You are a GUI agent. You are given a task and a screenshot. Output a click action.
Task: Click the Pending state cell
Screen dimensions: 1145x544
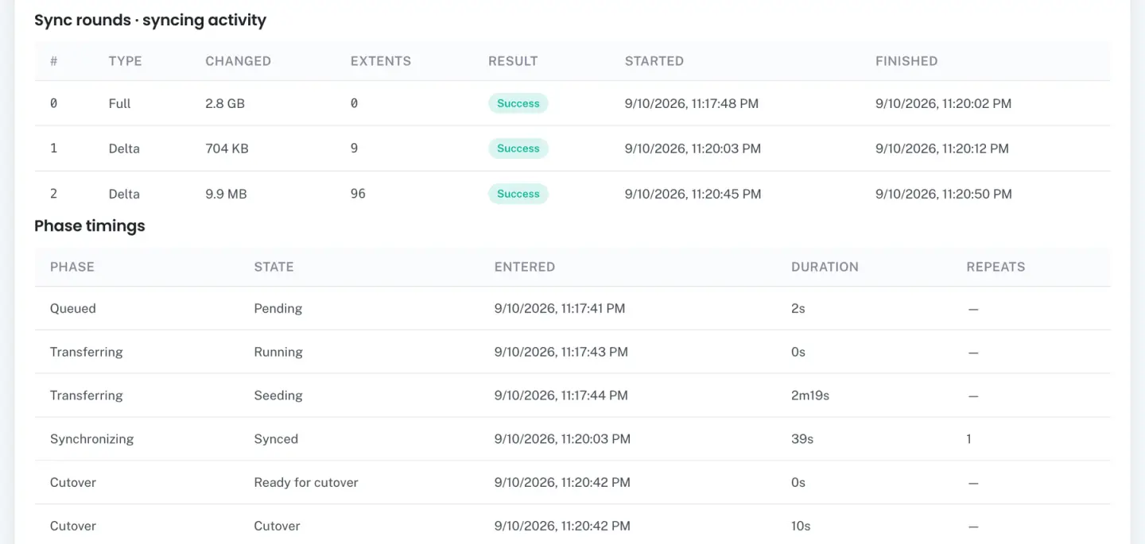pyautogui.click(x=278, y=308)
